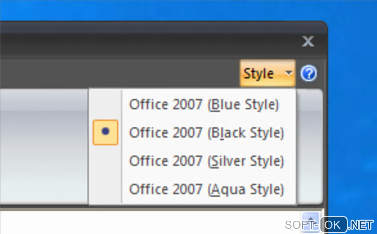Click the blue desktop background
This screenshot has width=377, height=234.
[x=351, y=111]
